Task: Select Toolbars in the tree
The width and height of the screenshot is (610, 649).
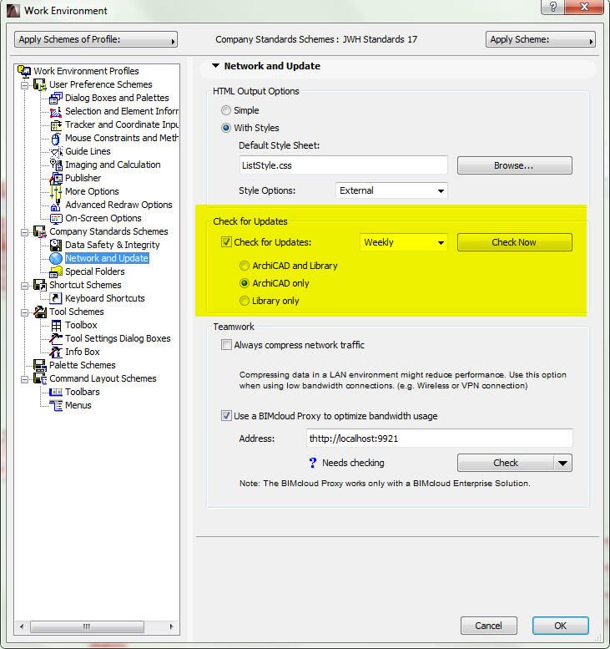Action: (83, 392)
